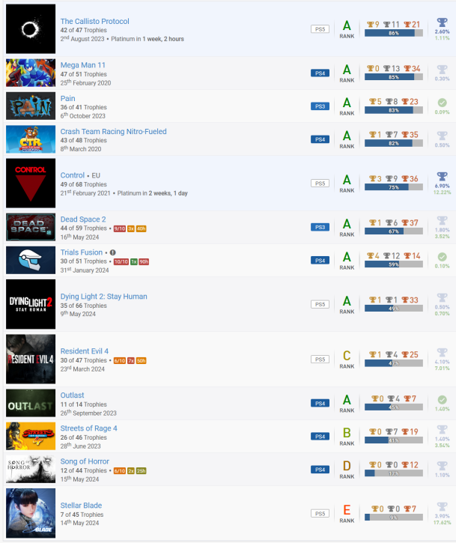Click bronze trophy count icon for Song of Horror
Screen dimensions: 456x543
point(405,465)
